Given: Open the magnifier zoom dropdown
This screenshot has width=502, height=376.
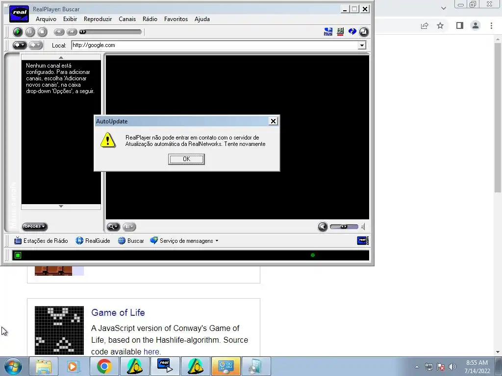Looking at the screenshot, I should (x=113, y=227).
